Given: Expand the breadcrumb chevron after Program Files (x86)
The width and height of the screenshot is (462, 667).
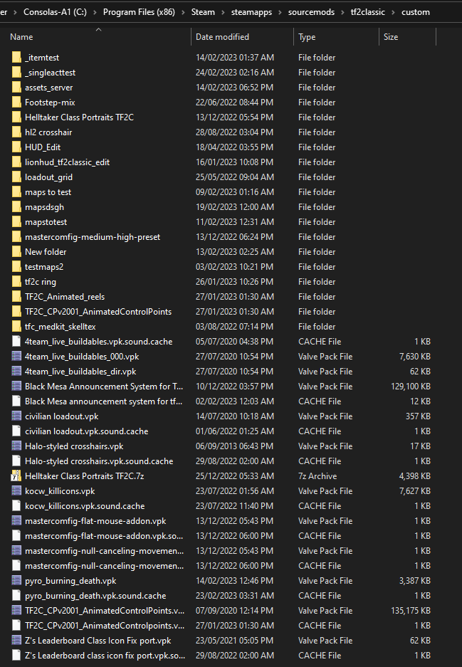Looking at the screenshot, I should click(x=184, y=12).
